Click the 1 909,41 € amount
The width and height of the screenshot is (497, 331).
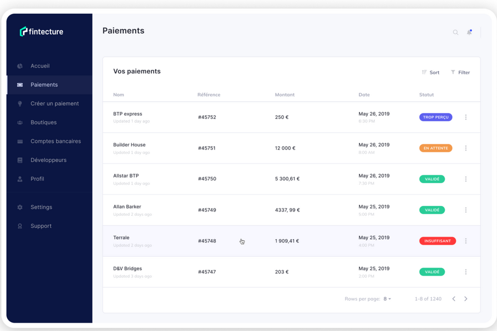(287, 241)
